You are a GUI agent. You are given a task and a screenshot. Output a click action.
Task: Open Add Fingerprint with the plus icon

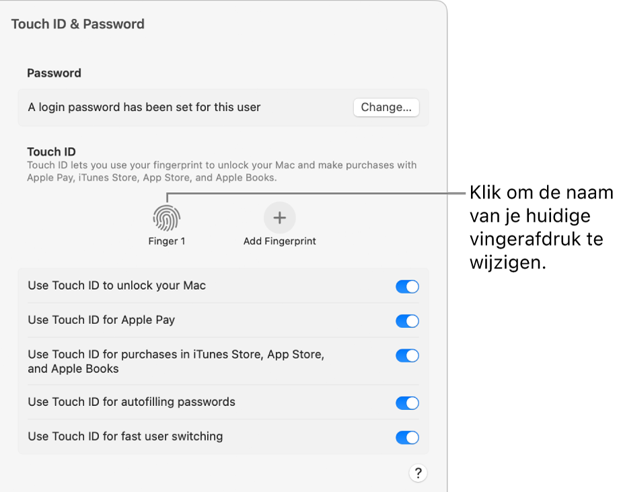point(279,216)
